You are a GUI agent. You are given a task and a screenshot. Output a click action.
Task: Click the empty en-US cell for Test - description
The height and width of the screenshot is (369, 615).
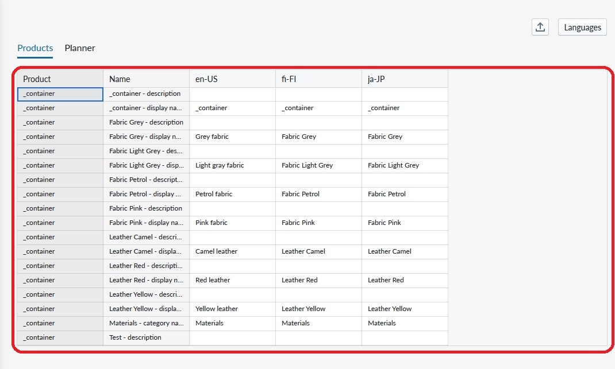coord(233,338)
